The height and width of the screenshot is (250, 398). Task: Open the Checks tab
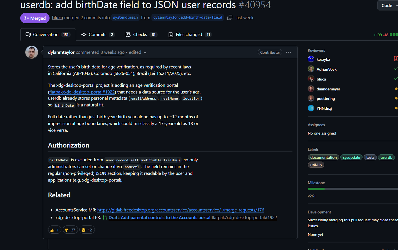click(141, 35)
